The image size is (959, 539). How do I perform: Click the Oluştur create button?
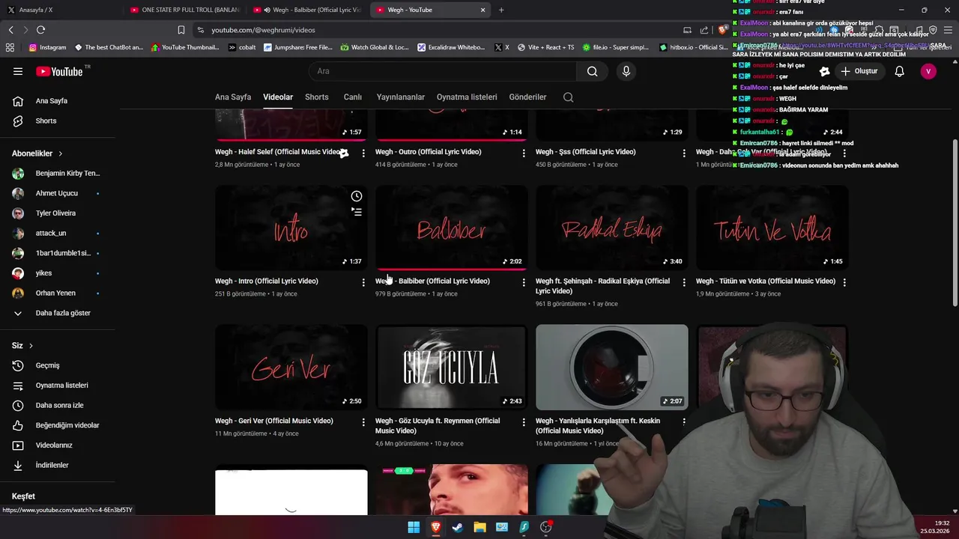(x=859, y=71)
